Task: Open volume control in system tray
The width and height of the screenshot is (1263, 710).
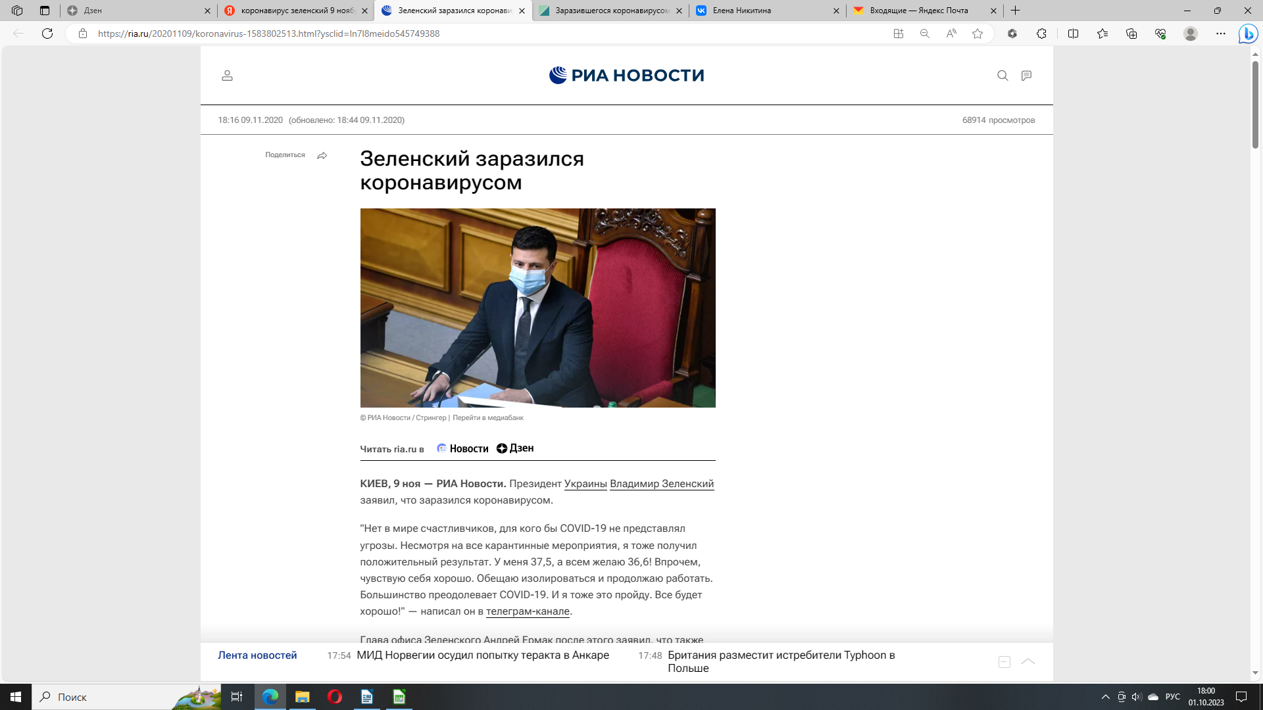Action: pyautogui.click(x=1137, y=697)
